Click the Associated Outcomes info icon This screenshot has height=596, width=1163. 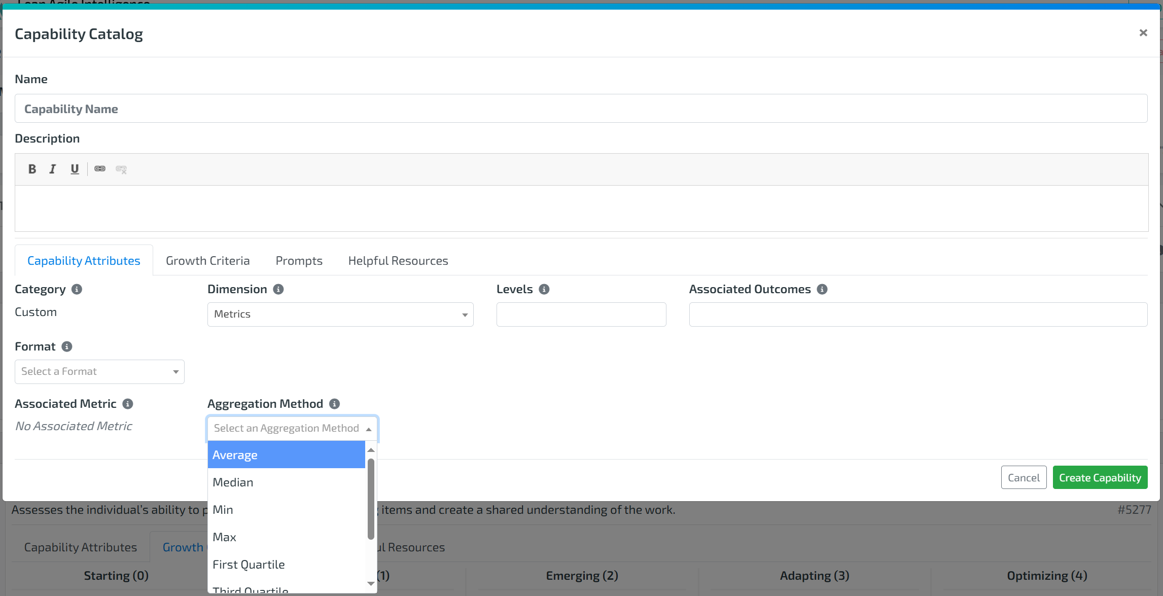click(x=822, y=289)
